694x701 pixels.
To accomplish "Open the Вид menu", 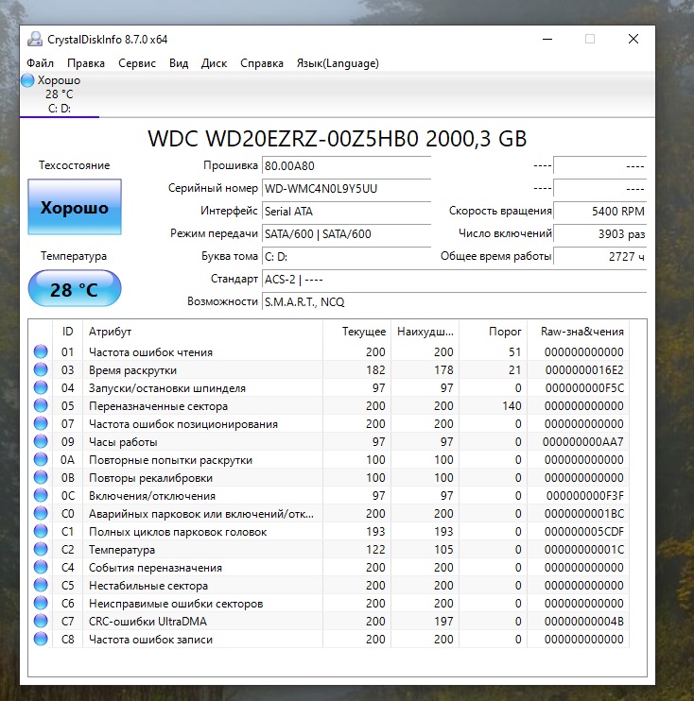I will (179, 63).
